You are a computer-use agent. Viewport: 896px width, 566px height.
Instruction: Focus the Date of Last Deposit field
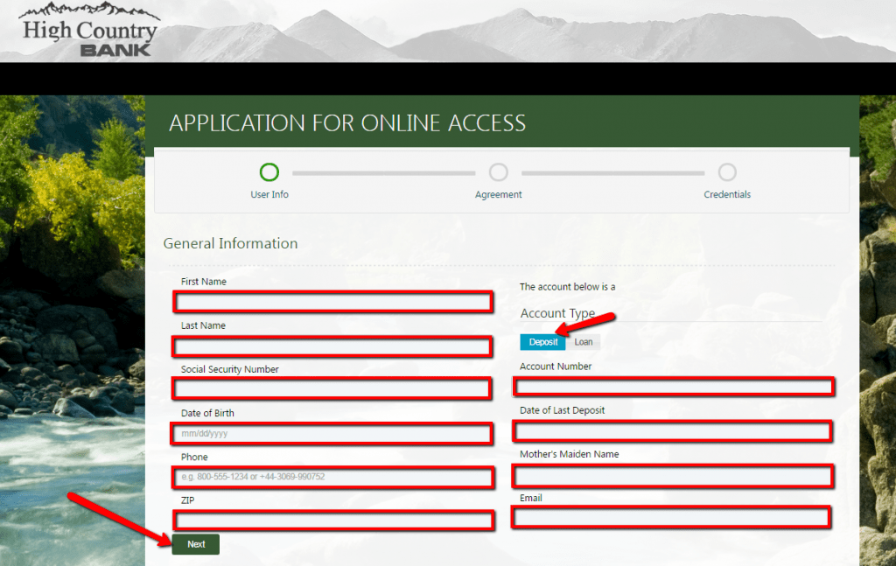(673, 431)
